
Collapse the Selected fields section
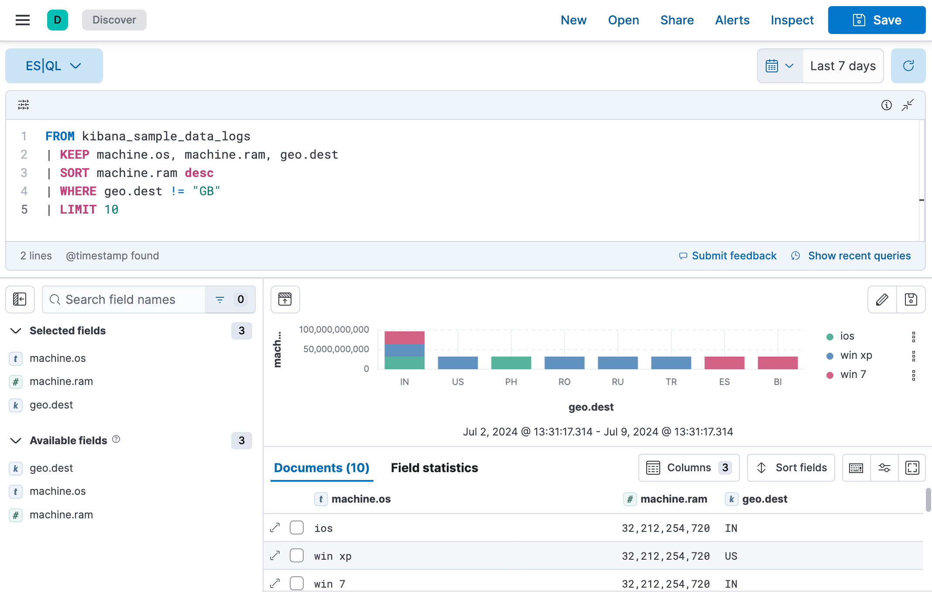(x=15, y=330)
